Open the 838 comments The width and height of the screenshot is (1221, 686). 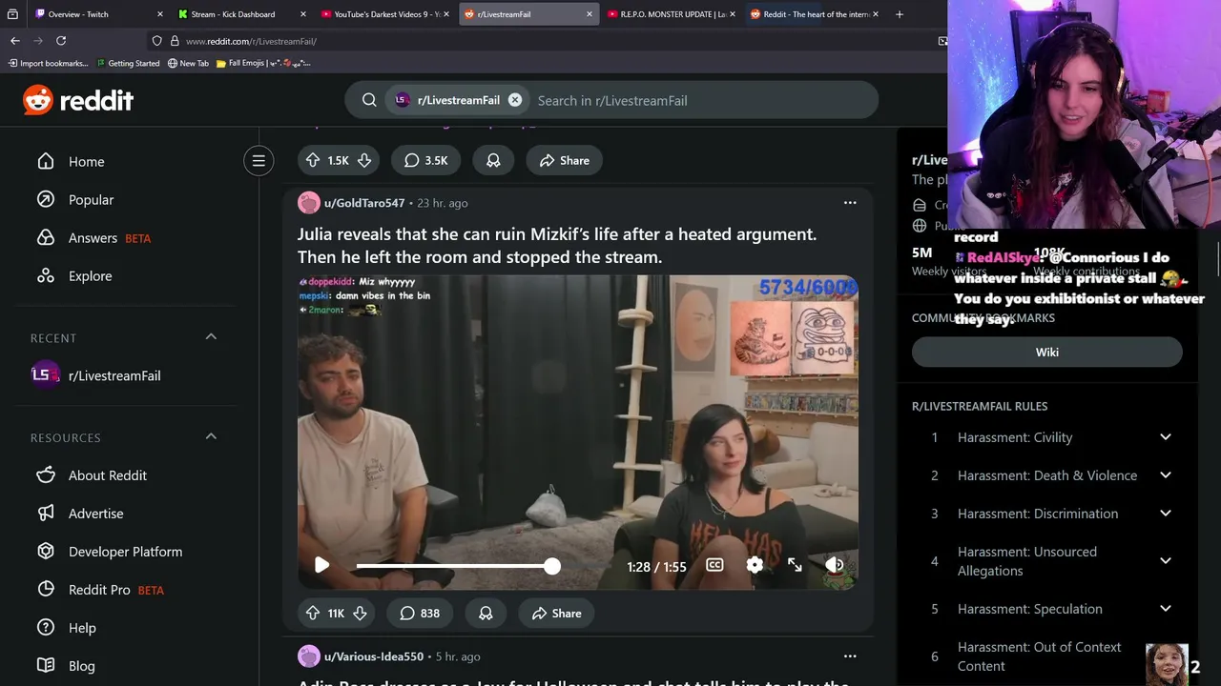pyautogui.click(x=420, y=614)
